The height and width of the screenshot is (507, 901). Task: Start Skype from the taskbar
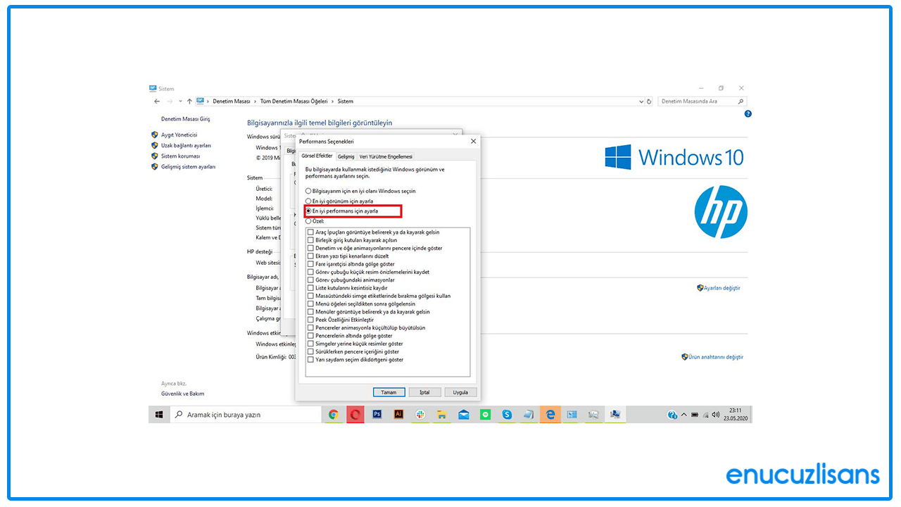click(x=507, y=415)
